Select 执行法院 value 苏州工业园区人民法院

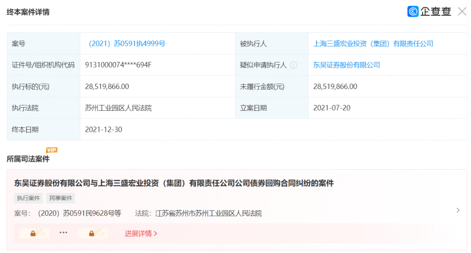click(x=118, y=108)
